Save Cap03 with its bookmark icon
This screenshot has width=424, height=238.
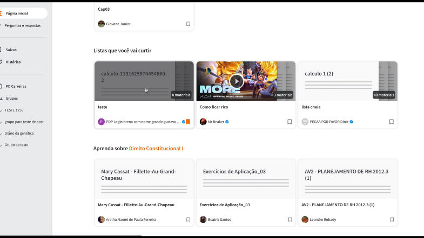click(188, 24)
